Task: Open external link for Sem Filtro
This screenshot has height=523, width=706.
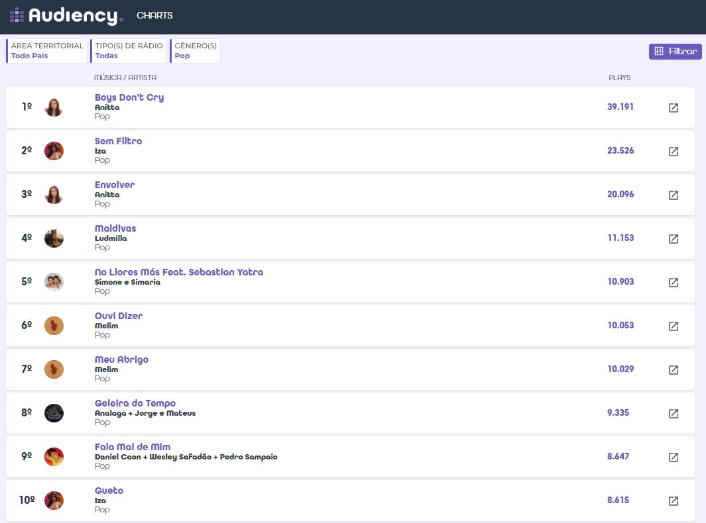Action: [x=673, y=151]
